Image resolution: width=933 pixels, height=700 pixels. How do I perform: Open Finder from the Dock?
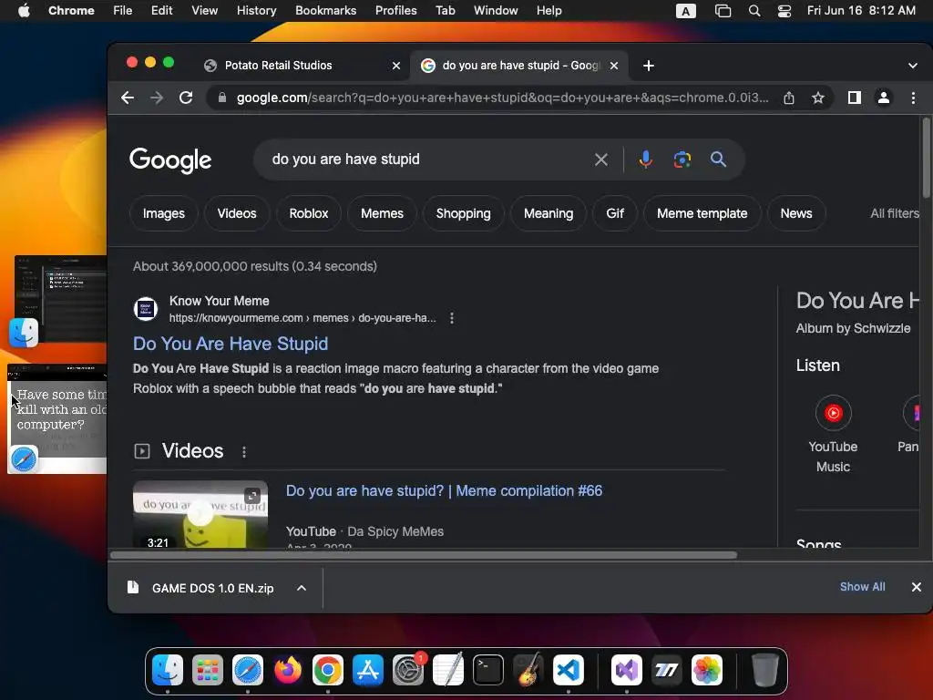pyautogui.click(x=168, y=670)
